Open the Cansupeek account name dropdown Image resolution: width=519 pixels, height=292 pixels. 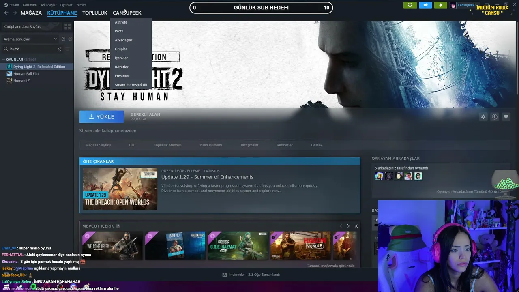click(467, 5)
